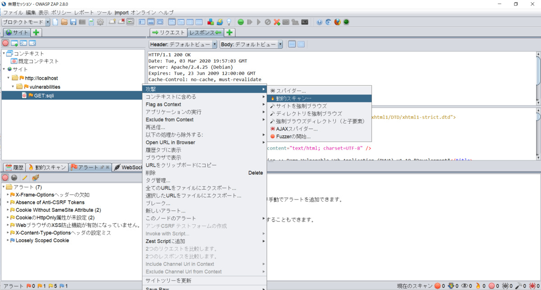Collapse the Alerts (7) folder node
Viewport: 541px width, 290px height.
[4, 187]
